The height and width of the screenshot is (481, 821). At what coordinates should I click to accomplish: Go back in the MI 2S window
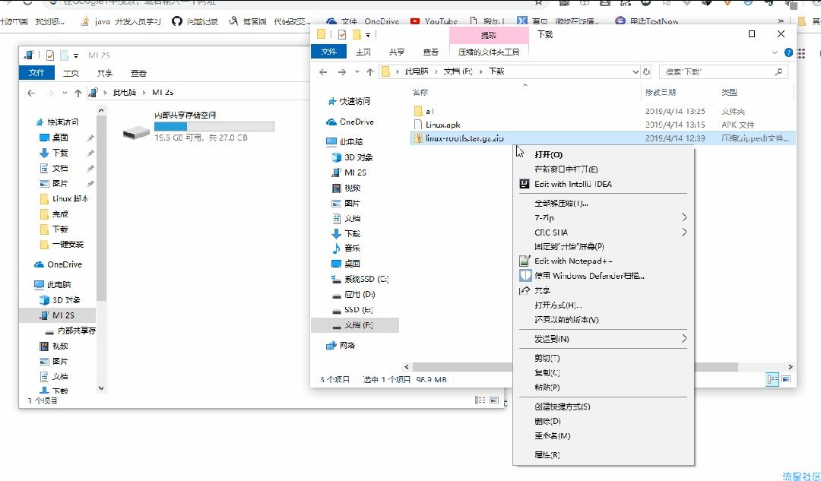pos(31,93)
